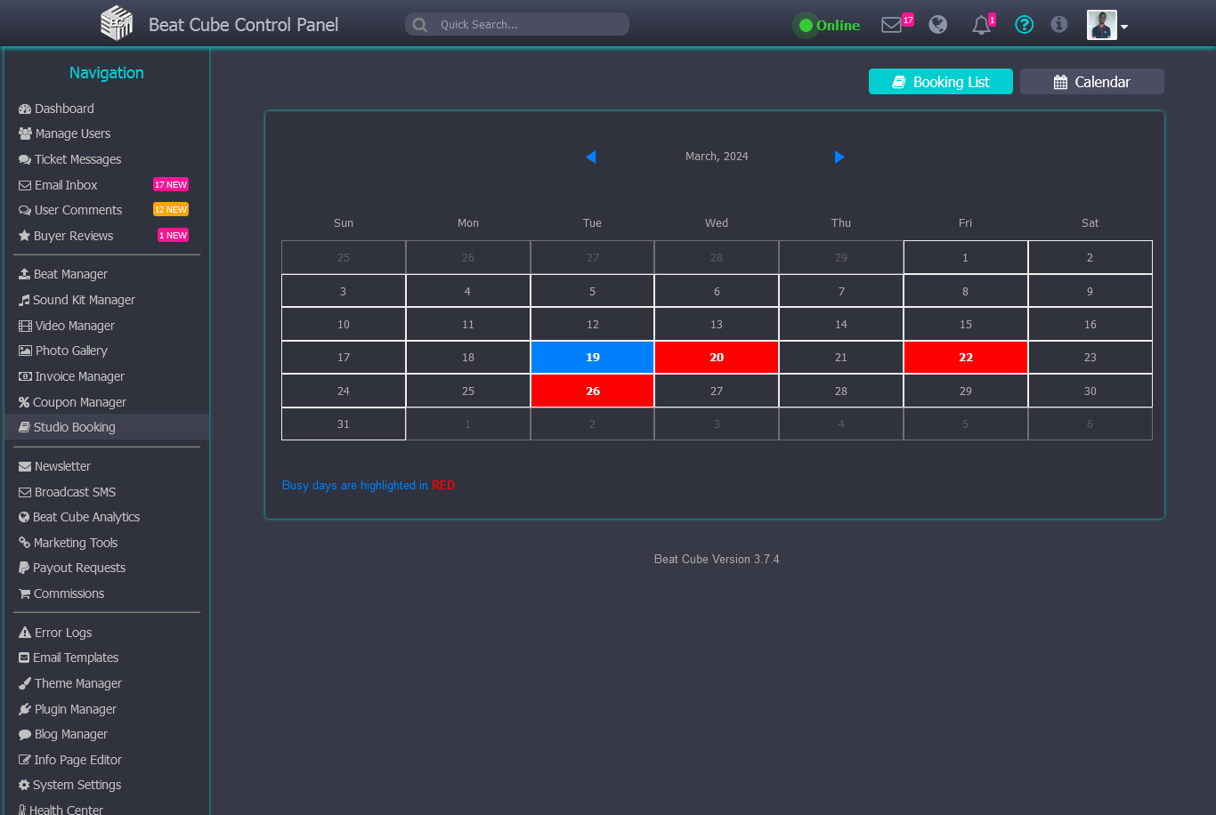This screenshot has height=815, width=1216.
Task: Click the Email Templates icon
Action: pyautogui.click(x=25, y=658)
